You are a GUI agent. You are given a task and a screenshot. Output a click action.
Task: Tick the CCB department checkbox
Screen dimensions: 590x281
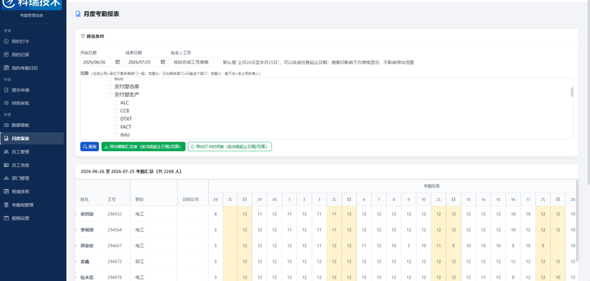[116, 111]
